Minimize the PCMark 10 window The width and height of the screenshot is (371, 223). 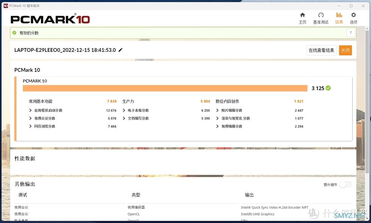339,6
